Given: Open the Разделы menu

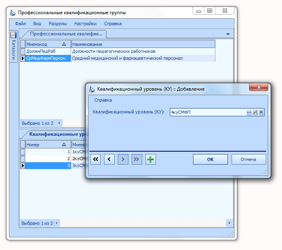Looking at the screenshot, I should (x=58, y=24).
